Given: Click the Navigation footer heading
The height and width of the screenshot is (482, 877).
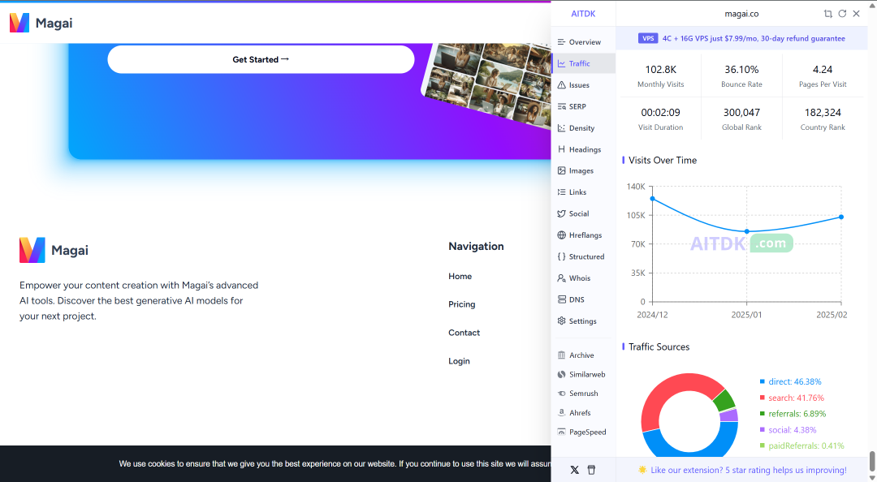Looking at the screenshot, I should tap(476, 246).
